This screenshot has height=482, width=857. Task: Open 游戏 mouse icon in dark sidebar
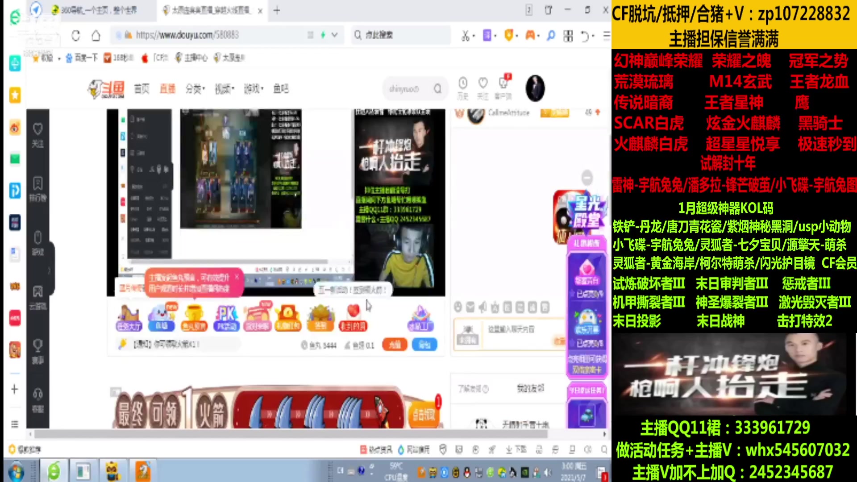point(37,243)
